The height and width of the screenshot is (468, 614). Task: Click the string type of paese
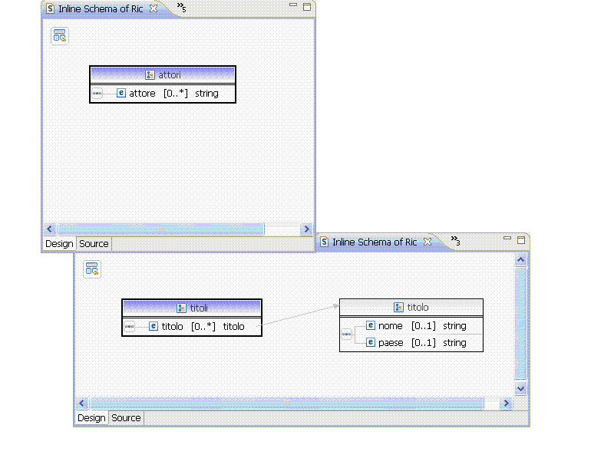coord(454,343)
